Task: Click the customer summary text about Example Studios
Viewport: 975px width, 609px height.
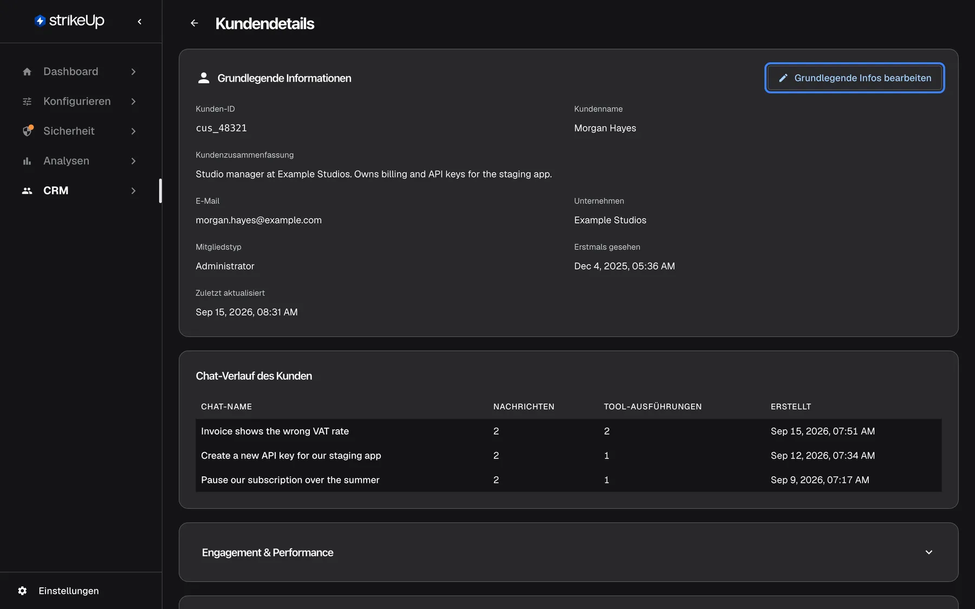Action: 374,174
